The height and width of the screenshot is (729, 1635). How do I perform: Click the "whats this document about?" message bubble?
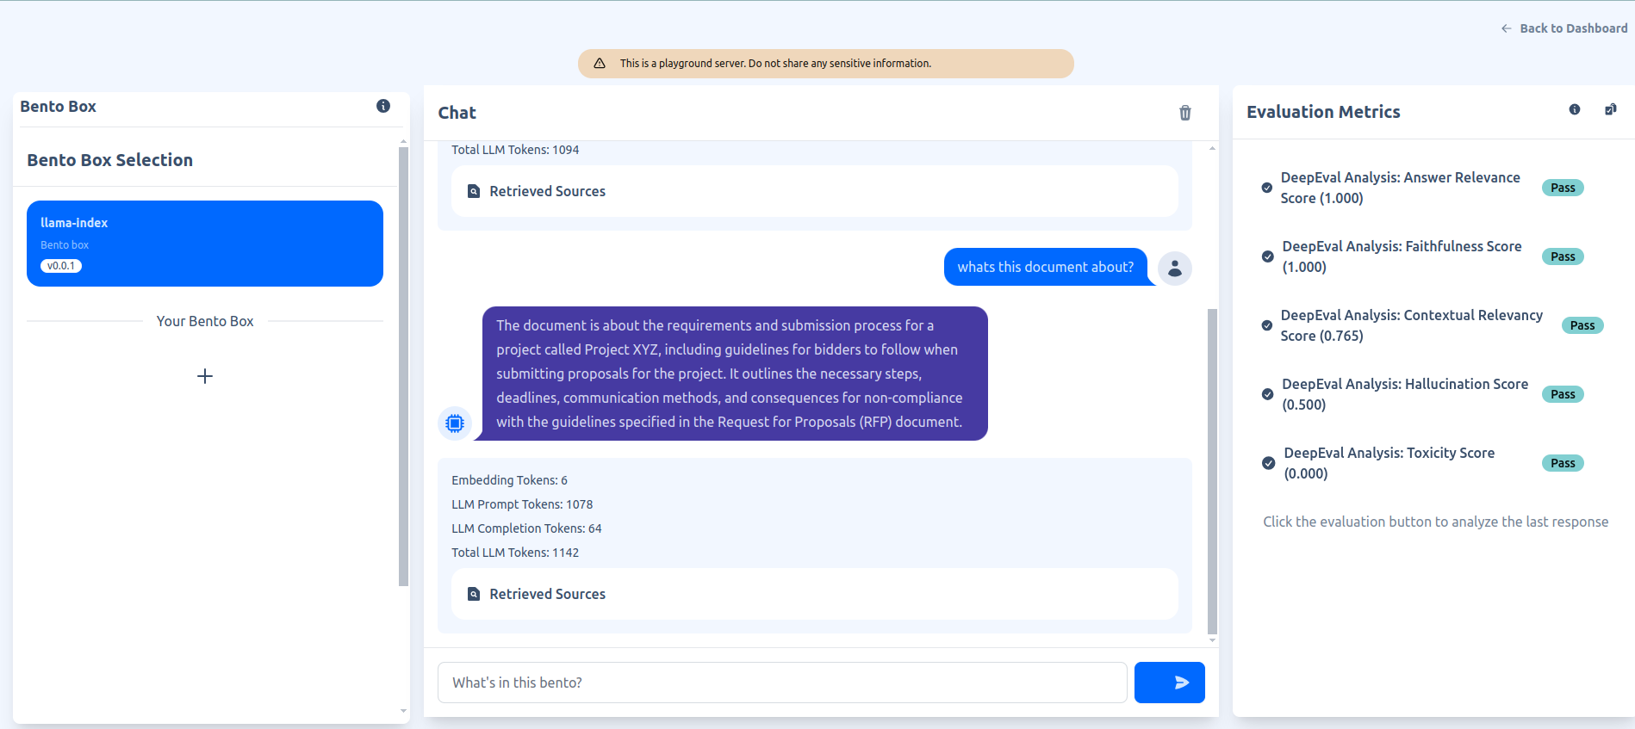[1046, 267]
